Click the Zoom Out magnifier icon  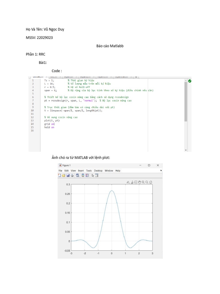point(147,182)
